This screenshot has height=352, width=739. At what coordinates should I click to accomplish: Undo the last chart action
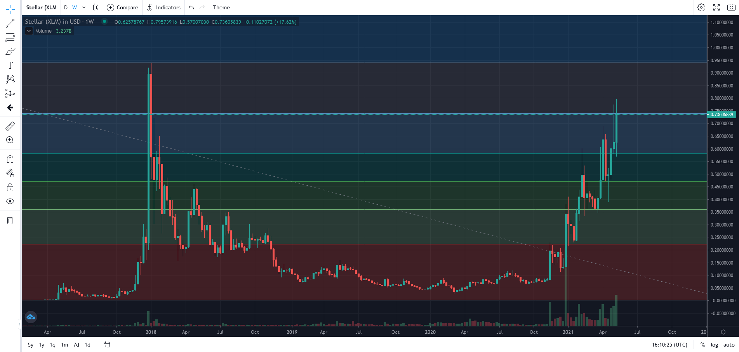point(191,7)
